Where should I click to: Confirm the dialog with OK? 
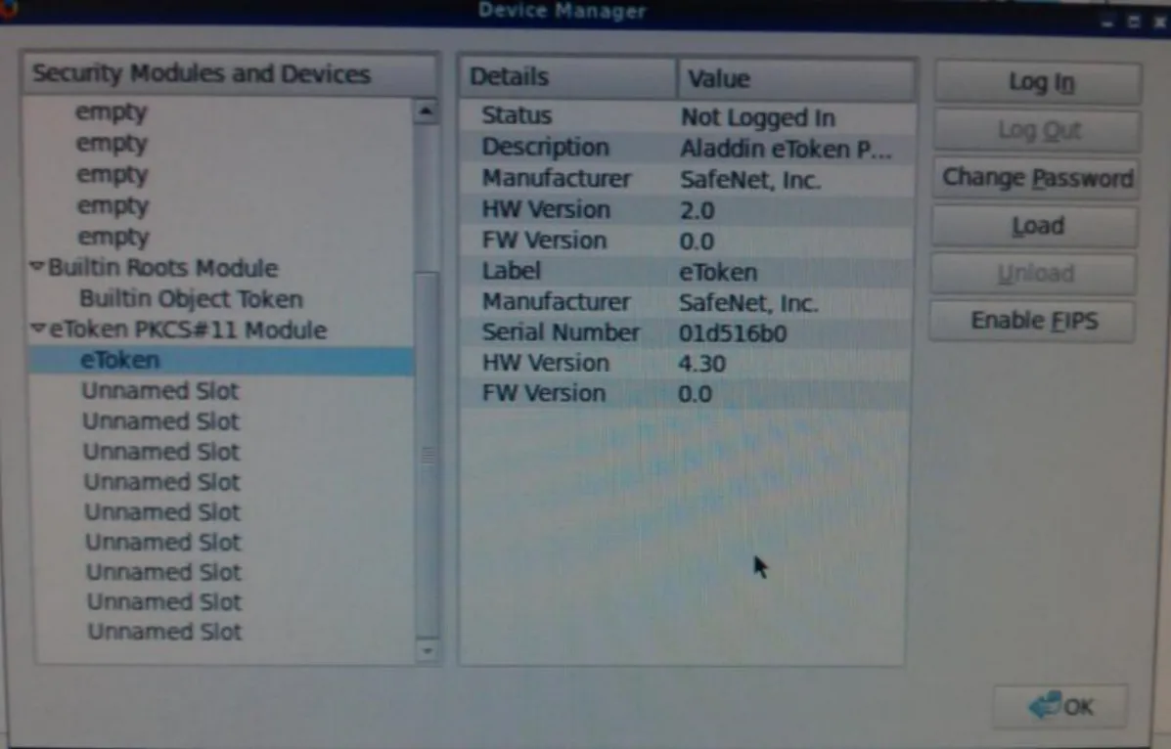[x=1060, y=706]
